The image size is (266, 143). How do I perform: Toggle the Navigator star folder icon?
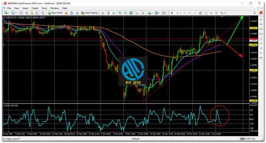click(x=32, y=13)
